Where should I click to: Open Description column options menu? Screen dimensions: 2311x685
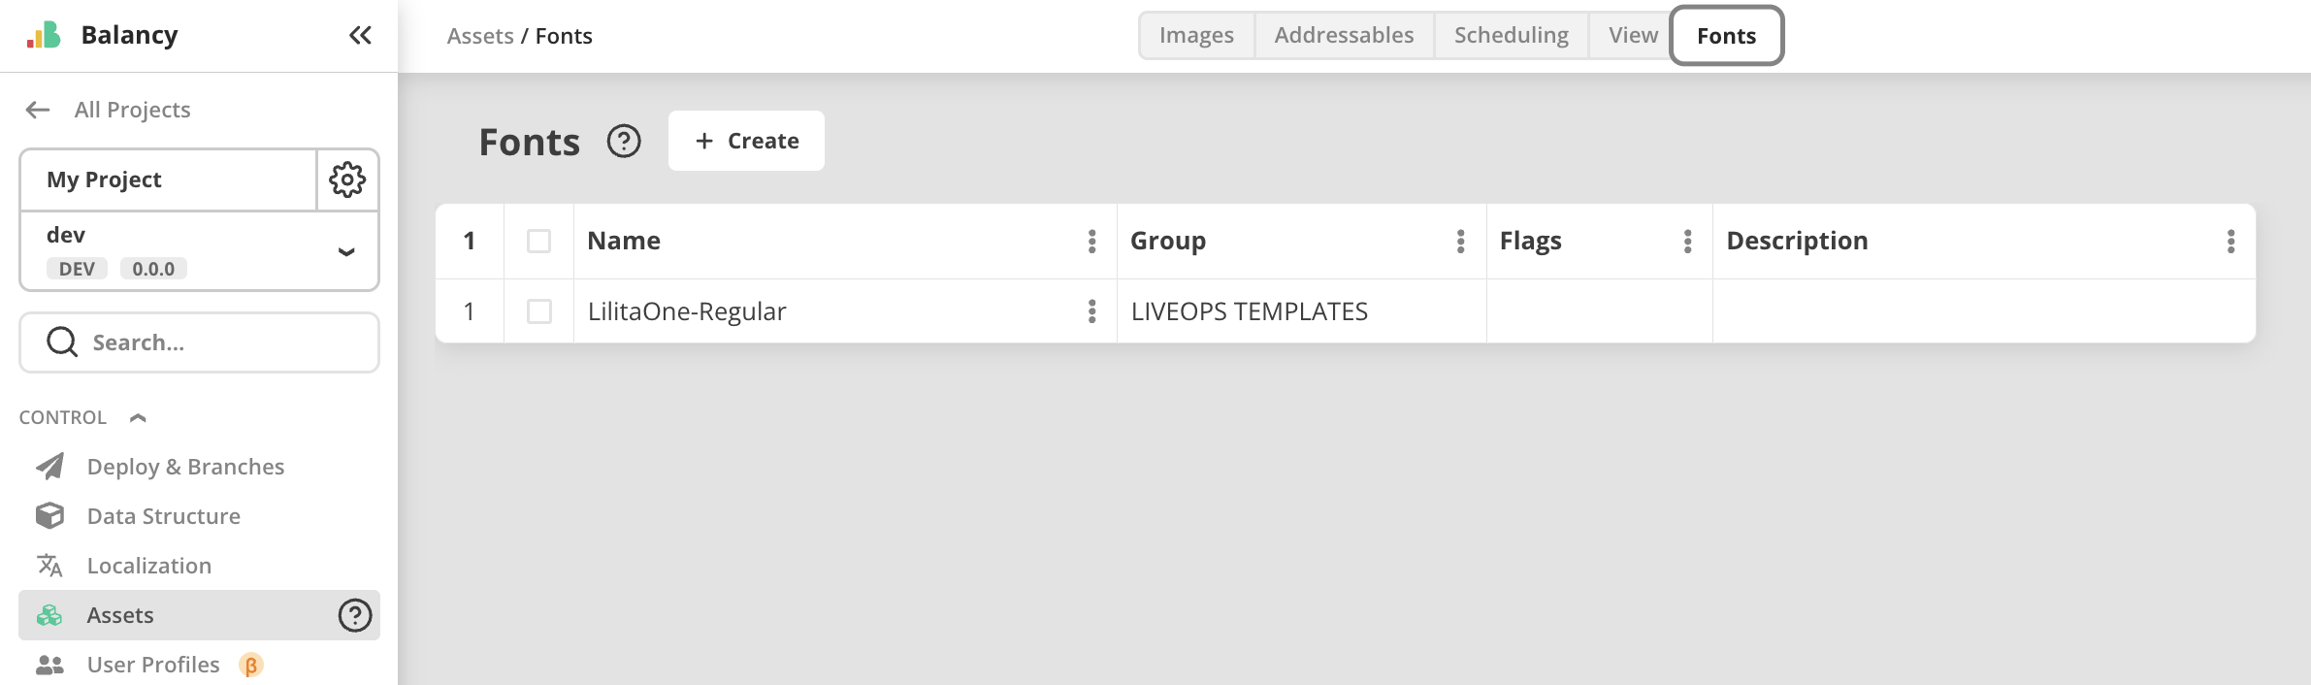pyautogui.click(x=2231, y=242)
